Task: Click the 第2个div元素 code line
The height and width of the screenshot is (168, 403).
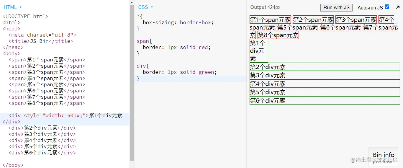Action: (x=42, y=128)
